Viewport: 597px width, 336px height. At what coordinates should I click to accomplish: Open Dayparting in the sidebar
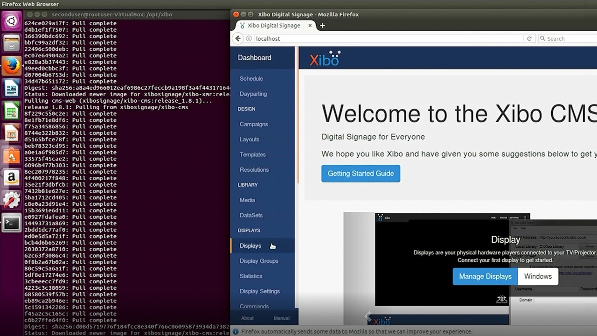[253, 94]
